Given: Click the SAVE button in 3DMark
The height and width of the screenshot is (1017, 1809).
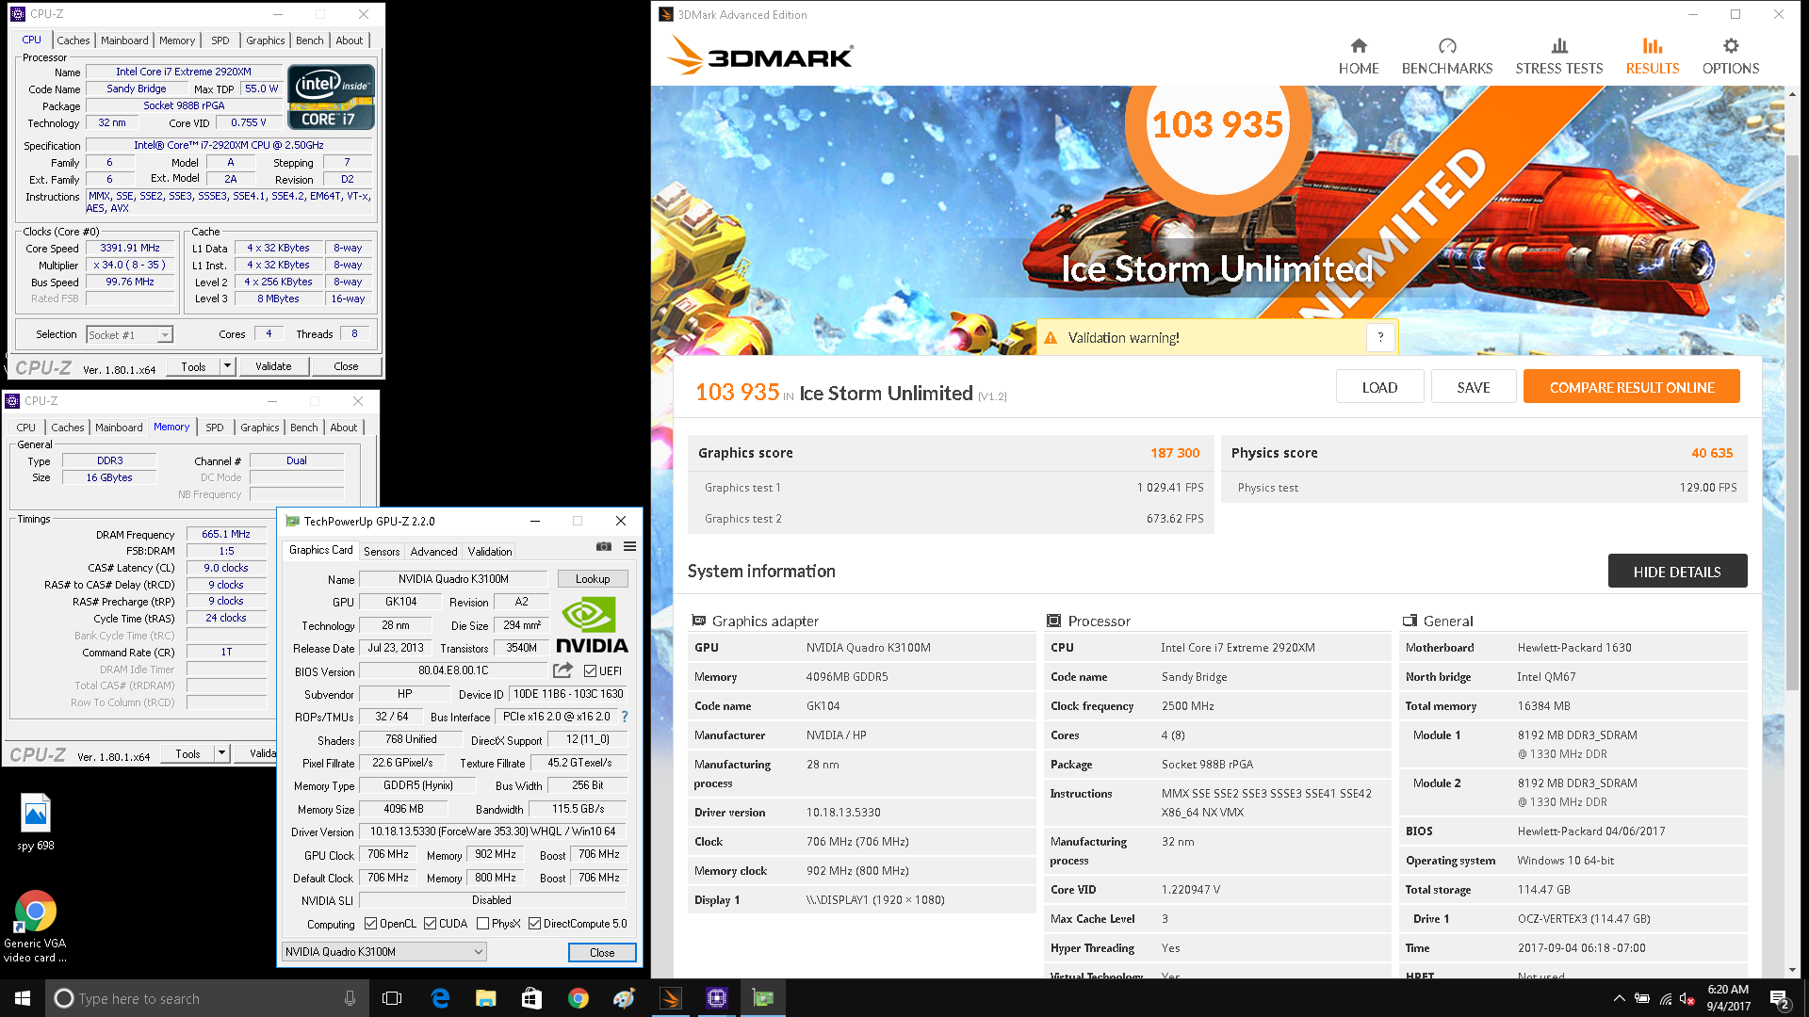Looking at the screenshot, I should click(1474, 387).
